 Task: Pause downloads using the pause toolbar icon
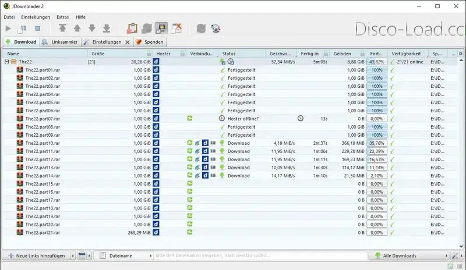[22, 29]
